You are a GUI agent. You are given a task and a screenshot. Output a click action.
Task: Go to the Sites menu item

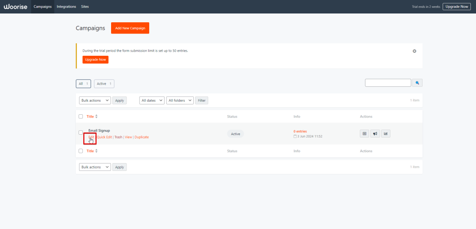84,7
